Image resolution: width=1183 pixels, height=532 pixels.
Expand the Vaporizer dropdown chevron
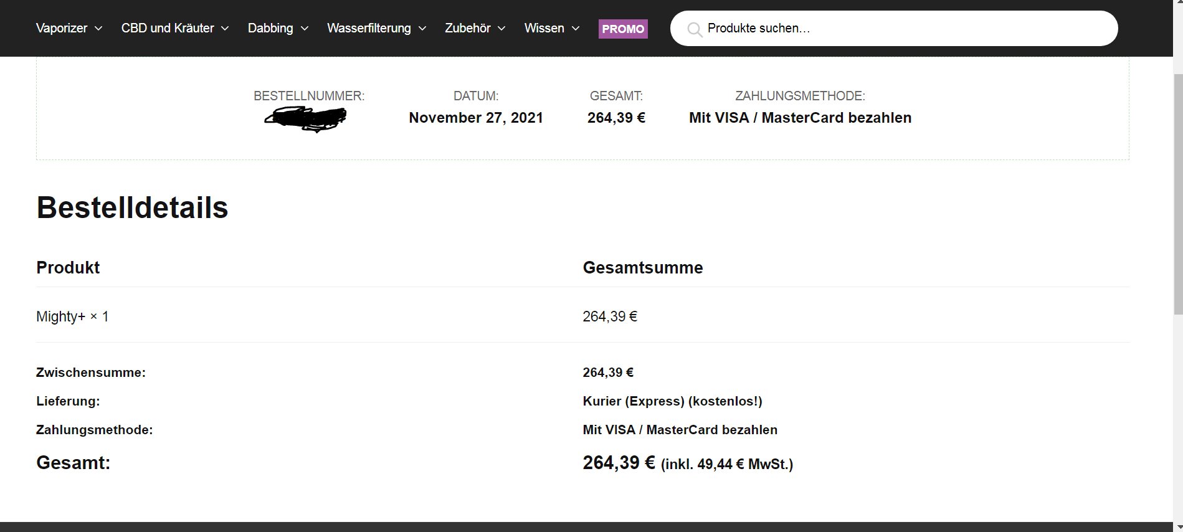[x=98, y=29]
